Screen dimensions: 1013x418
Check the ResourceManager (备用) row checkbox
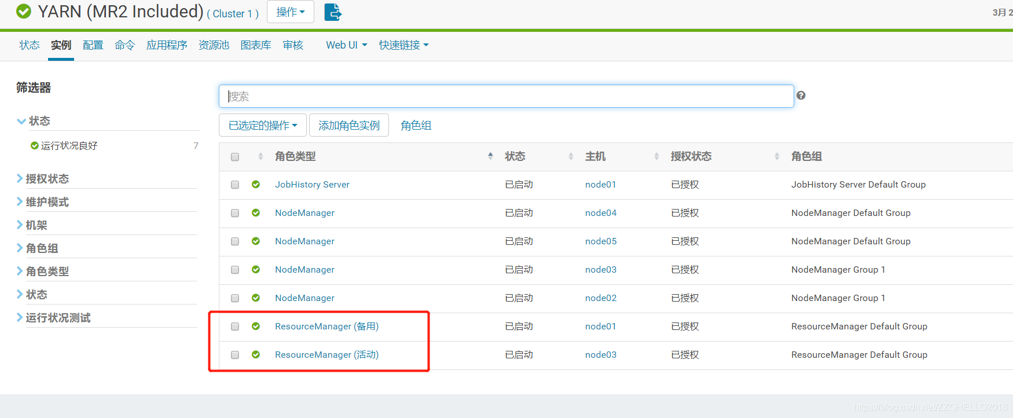235,327
